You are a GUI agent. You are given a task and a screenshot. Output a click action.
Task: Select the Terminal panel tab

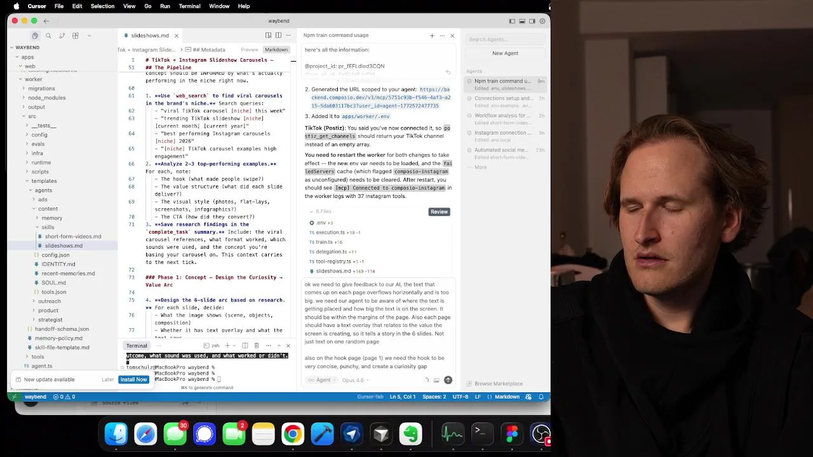coord(137,346)
